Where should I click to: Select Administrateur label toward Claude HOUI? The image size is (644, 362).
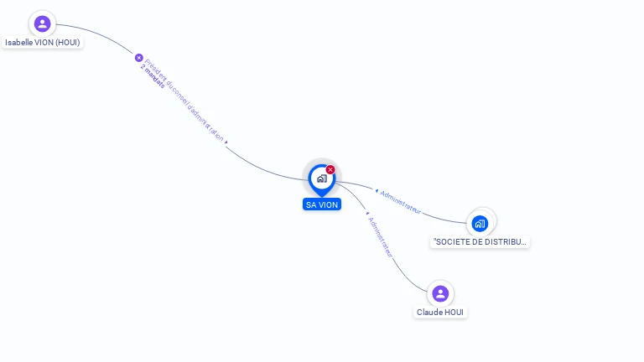[x=381, y=237]
